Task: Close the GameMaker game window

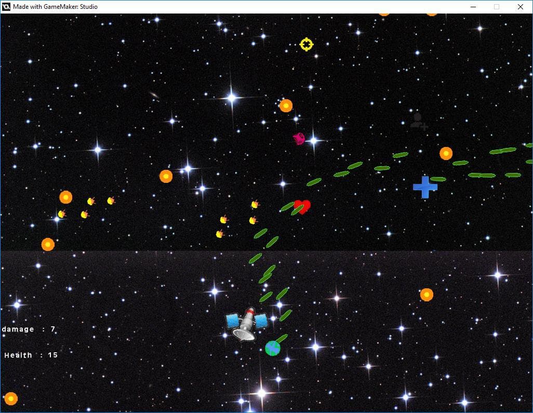Action: pos(521,7)
